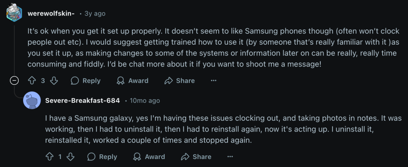The height and width of the screenshot is (167, 408).
Task: Open werewolfskin- user profile link
Action: 51,13
